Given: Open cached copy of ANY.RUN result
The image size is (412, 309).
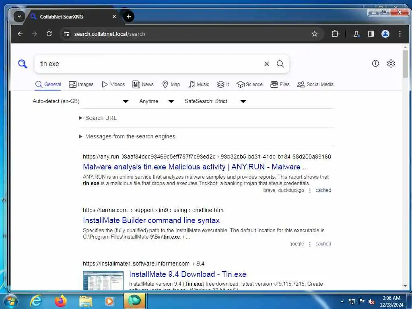Looking at the screenshot, I should pyautogui.click(x=323, y=190).
